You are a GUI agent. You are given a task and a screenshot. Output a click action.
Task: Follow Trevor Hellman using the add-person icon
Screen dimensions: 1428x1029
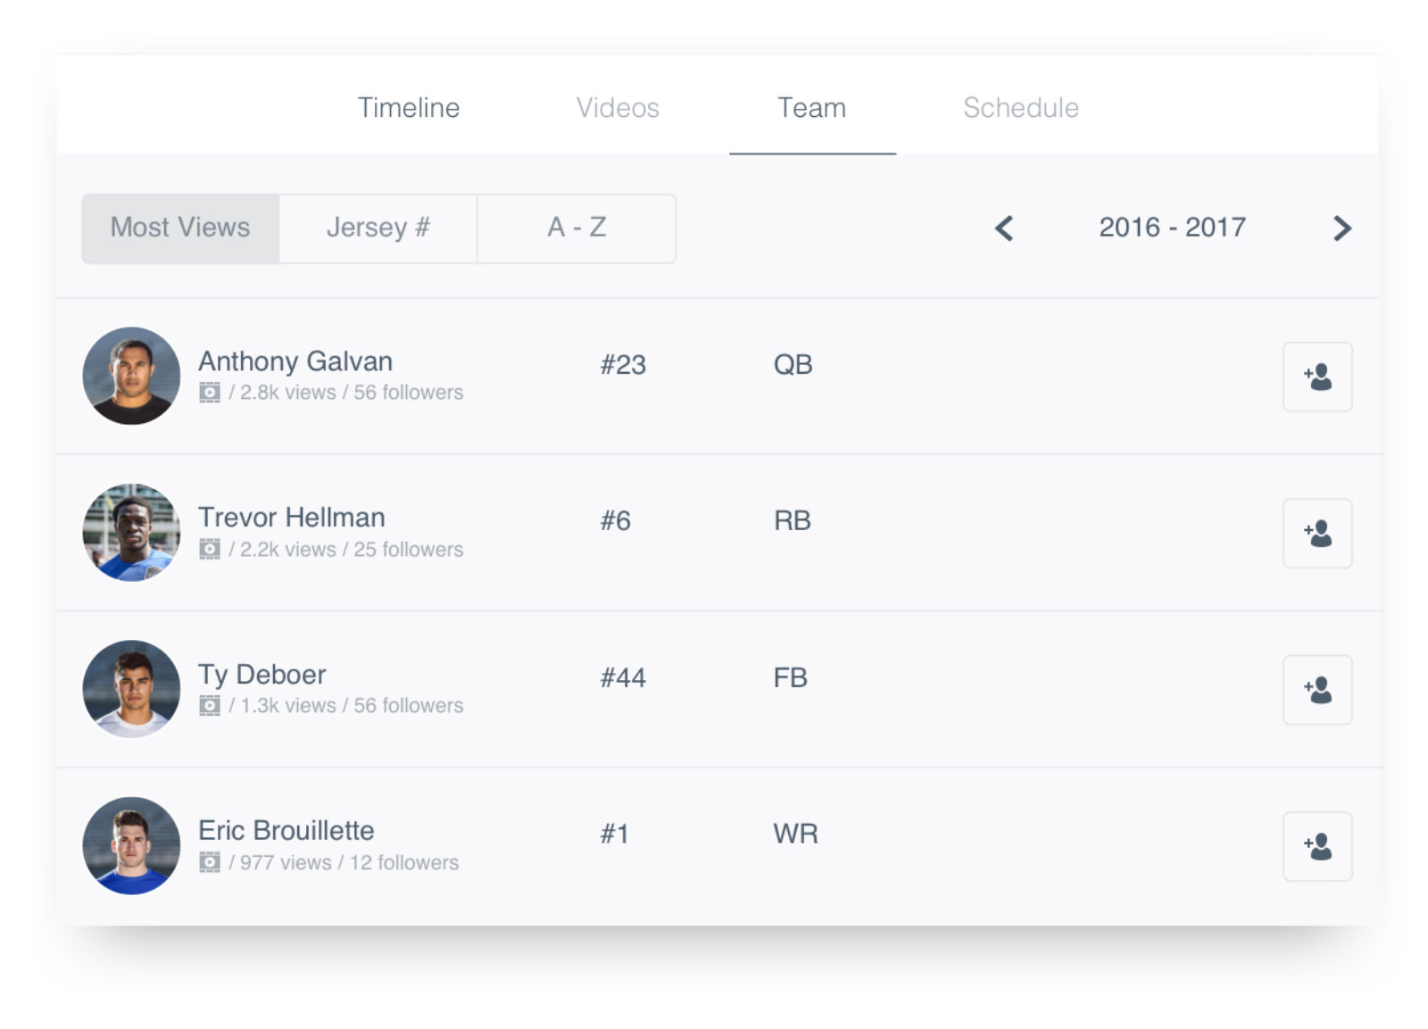pyautogui.click(x=1317, y=533)
